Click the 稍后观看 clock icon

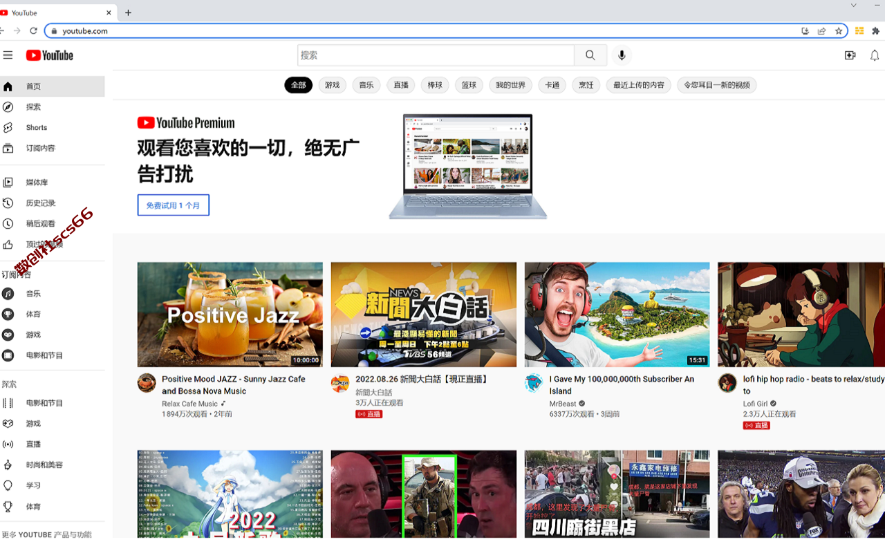(x=8, y=223)
